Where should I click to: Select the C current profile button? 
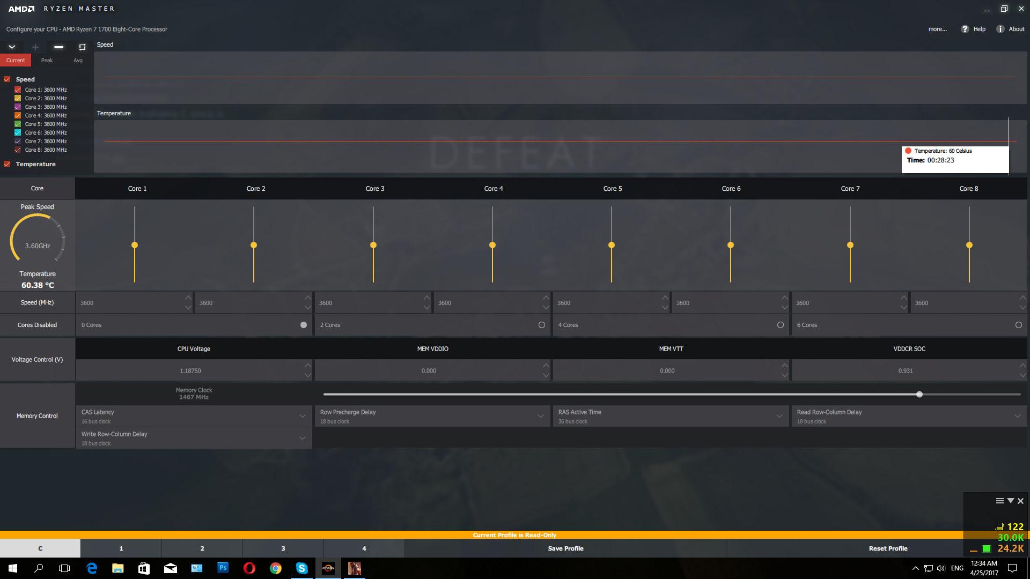pyautogui.click(x=40, y=548)
